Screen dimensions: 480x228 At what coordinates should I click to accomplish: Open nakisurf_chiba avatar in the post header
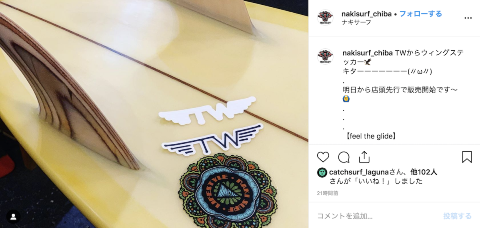(x=325, y=18)
